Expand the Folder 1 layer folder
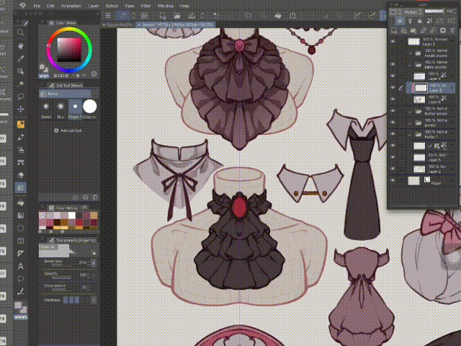The image size is (461, 346). pos(408,134)
